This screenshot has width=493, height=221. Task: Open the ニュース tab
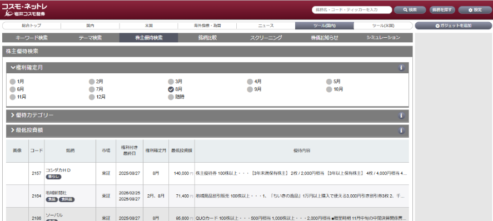(266, 26)
